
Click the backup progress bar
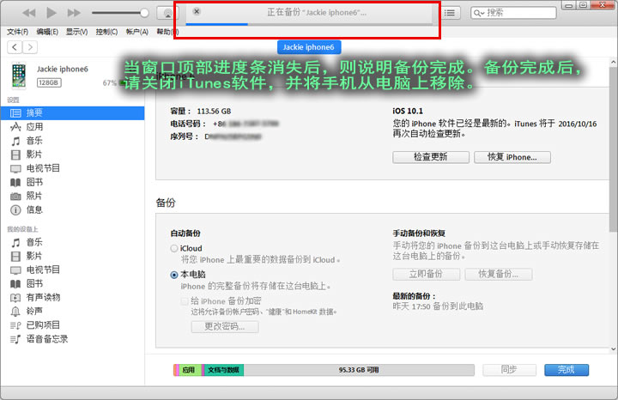pyautogui.click(x=309, y=24)
